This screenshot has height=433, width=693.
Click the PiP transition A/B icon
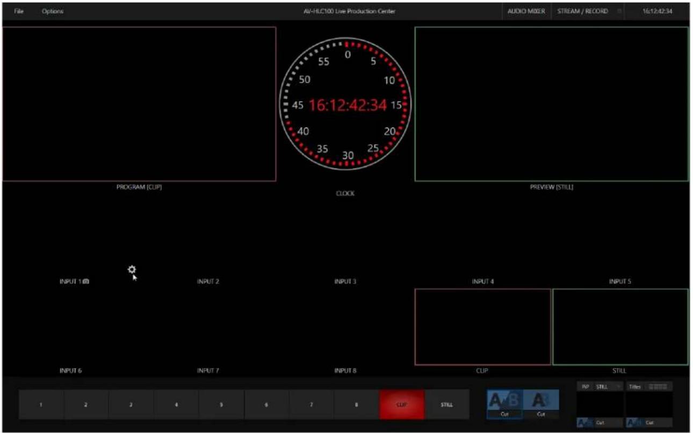click(585, 423)
